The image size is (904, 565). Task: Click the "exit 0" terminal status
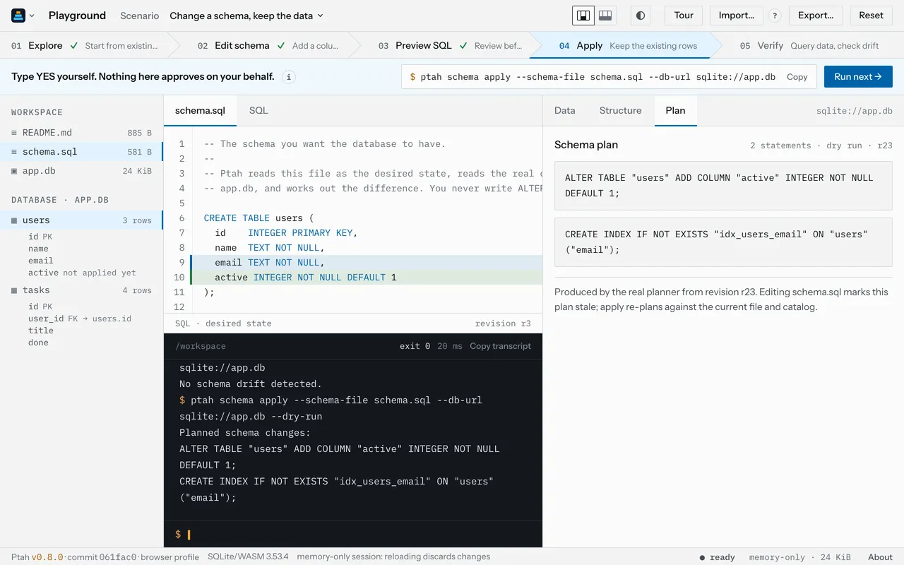click(x=415, y=346)
